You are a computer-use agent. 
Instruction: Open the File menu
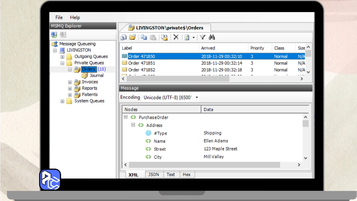pos(59,17)
